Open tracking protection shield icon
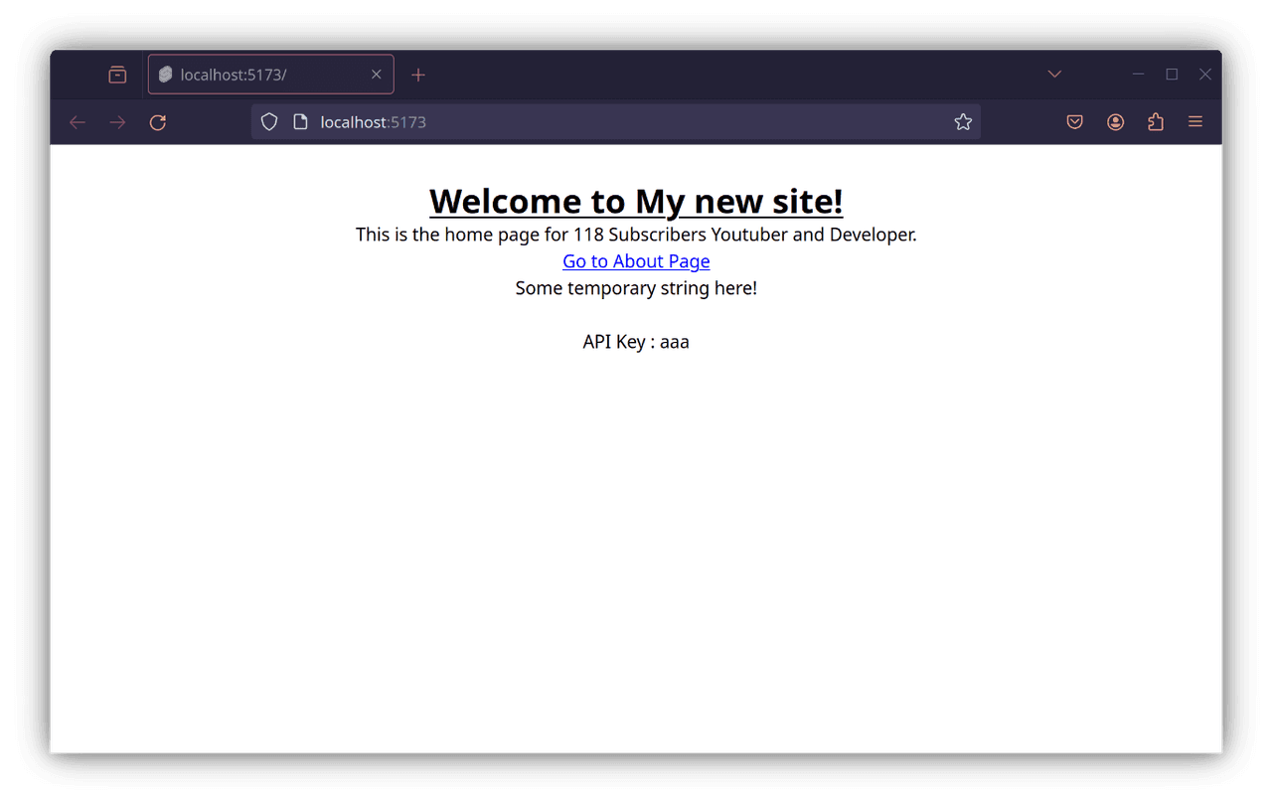The height and width of the screenshot is (803, 1272). click(269, 122)
